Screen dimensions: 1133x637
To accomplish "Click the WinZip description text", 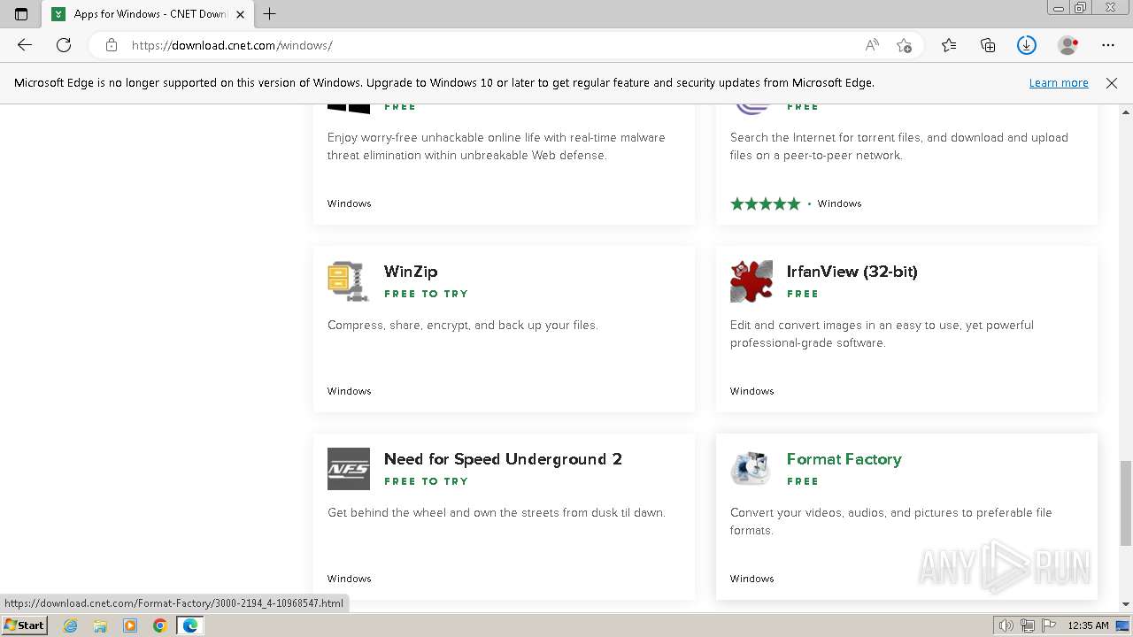I will 463,325.
